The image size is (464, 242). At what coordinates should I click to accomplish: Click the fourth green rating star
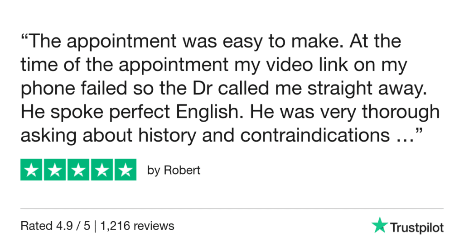point(102,170)
